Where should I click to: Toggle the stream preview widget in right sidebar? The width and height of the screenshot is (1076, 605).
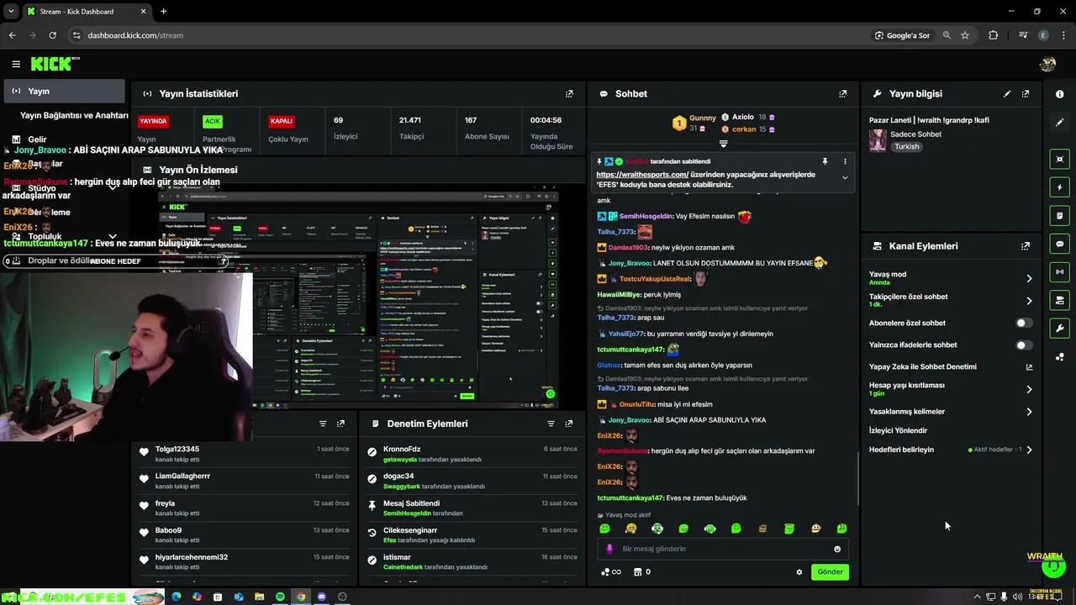[x=1060, y=159]
